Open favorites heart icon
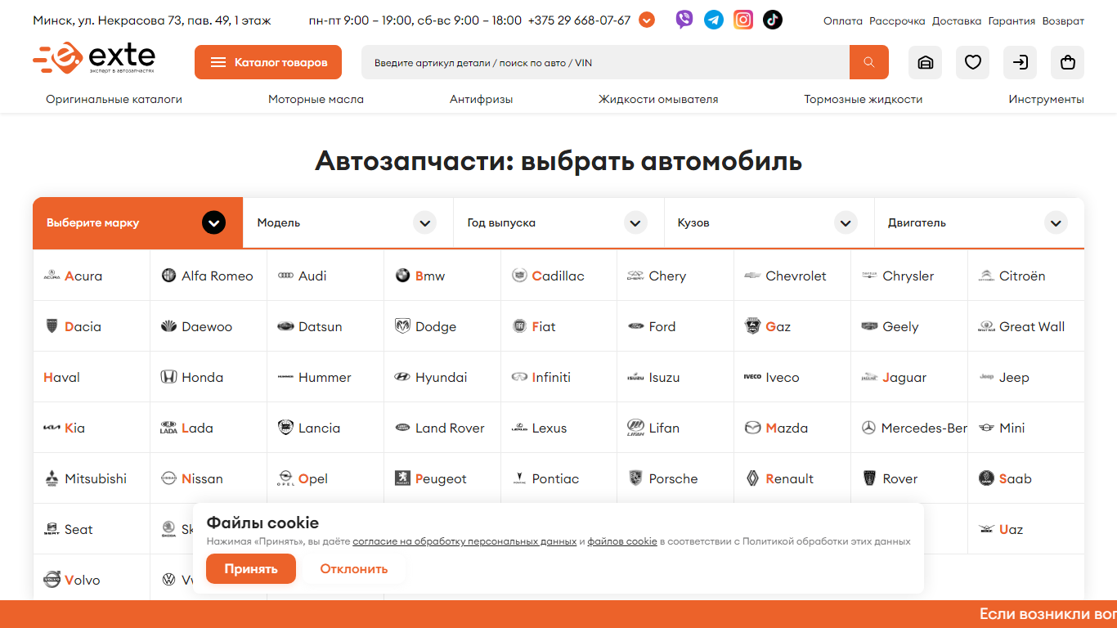Image resolution: width=1117 pixels, height=628 pixels. point(973,62)
